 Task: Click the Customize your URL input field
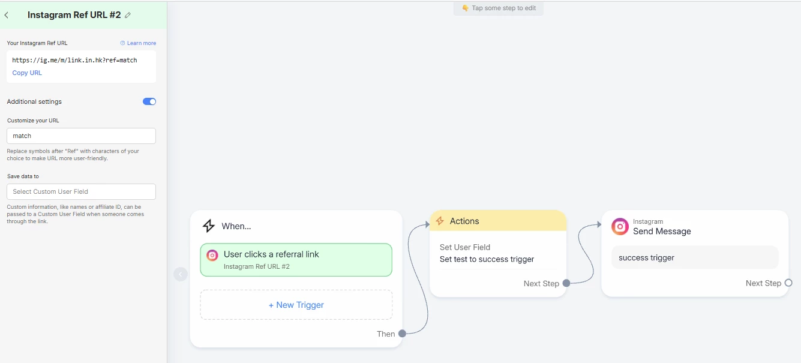pyautogui.click(x=81, y=136)
